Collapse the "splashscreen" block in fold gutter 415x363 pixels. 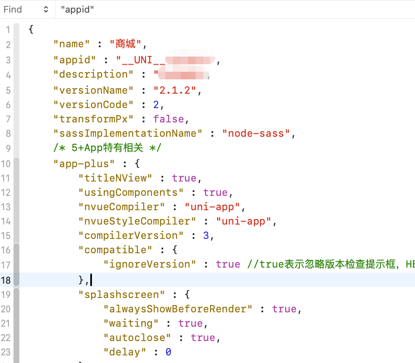(x=16, y=295)
